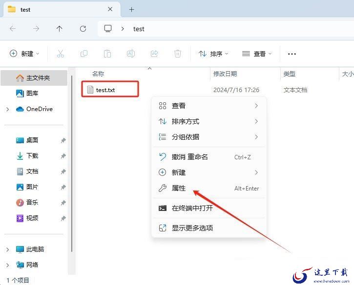Click the Copy icon in toolbar
This screenshot has width=354, height=285.
click(84, 54)
